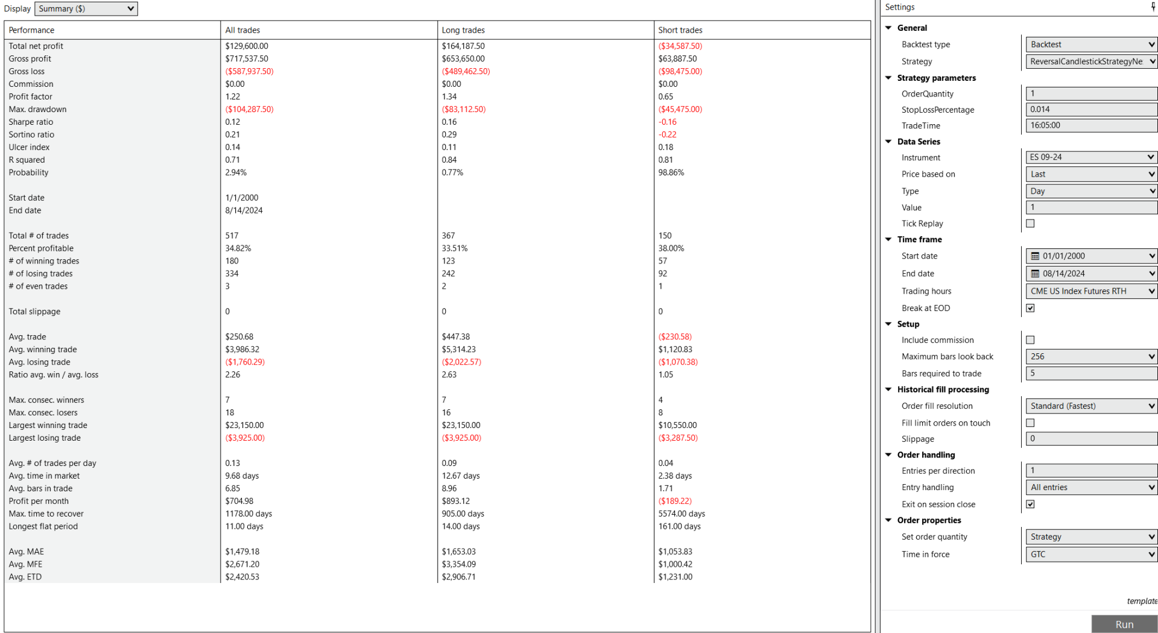Viewport: 1158px width, 633px height.
Task: Click the Short trades column header
Action: [x=762, y=30]
